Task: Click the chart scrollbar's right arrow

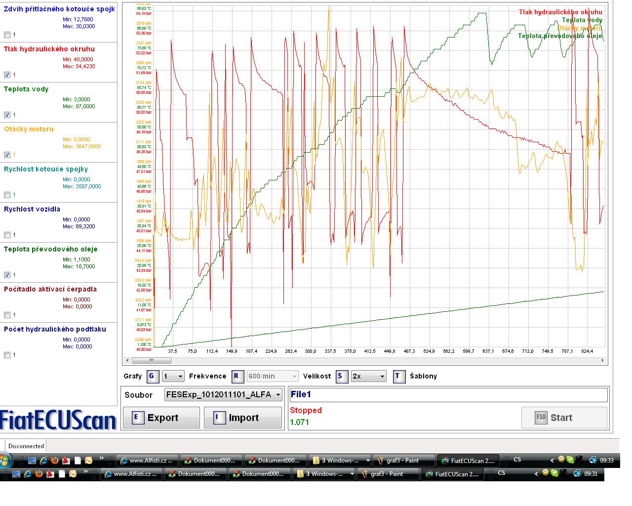Action: [x=602, y=361]
